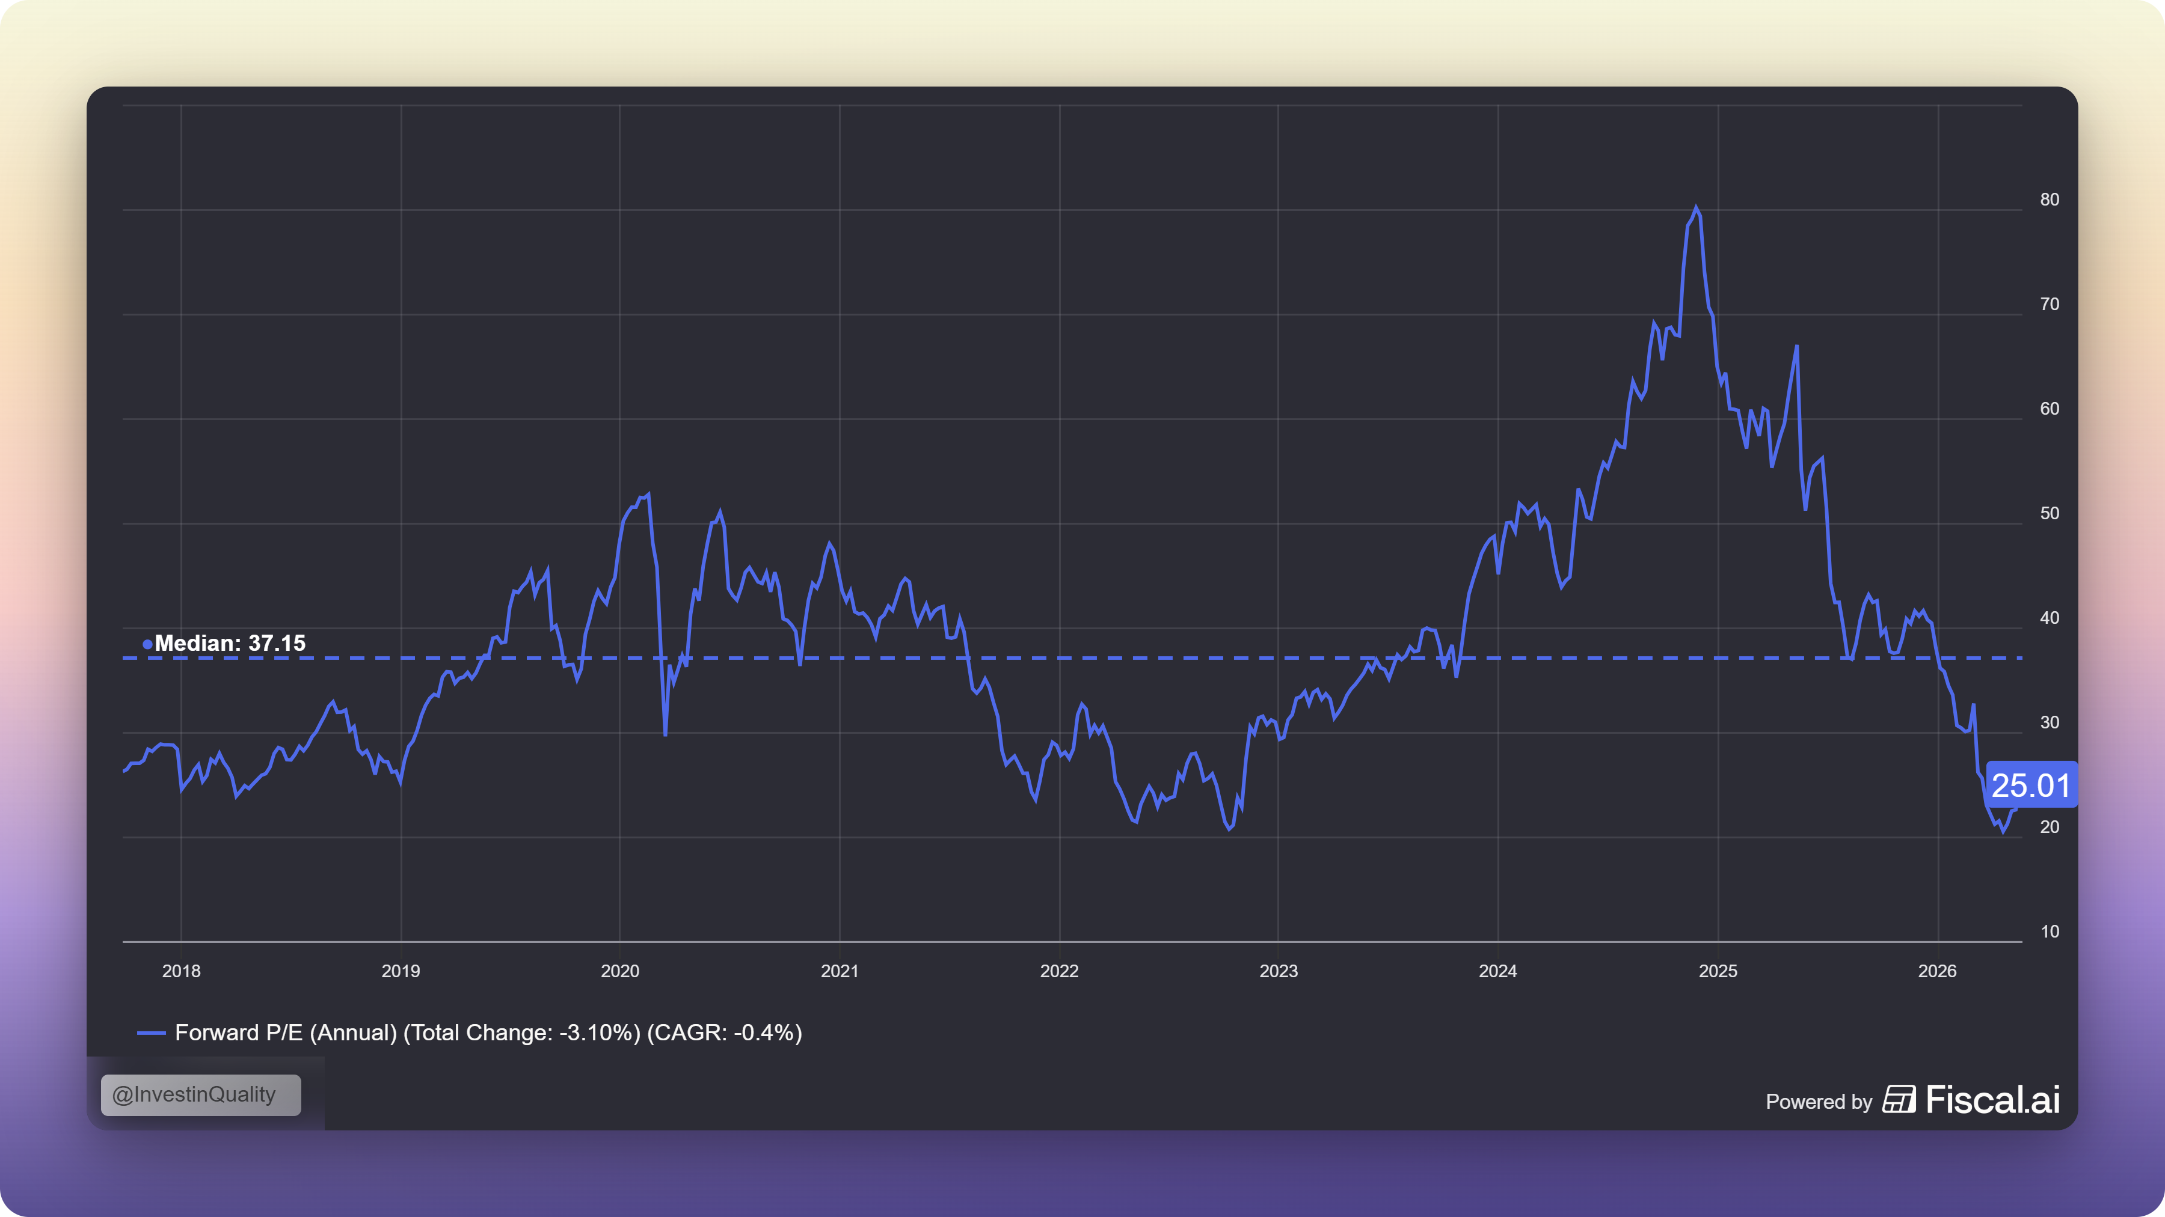The height and width of the screenshot is (1217, 2165).
Task: Select the 25.01 current value label
Action: [x=2031, y=784]
